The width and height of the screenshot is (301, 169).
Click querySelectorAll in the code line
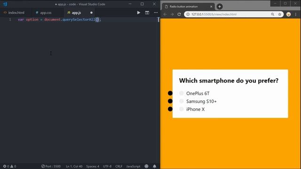tap(79, 19)
